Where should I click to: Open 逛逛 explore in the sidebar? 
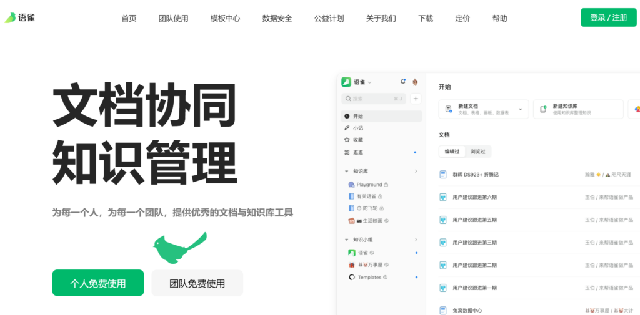358,152
